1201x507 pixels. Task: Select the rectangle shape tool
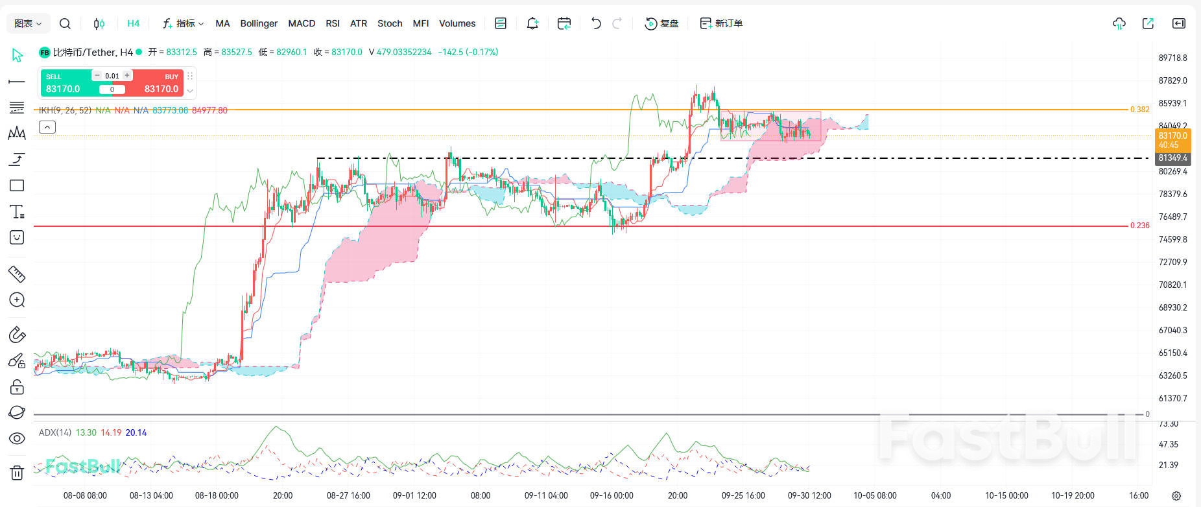pyautogui.click(x=17, y=185)
